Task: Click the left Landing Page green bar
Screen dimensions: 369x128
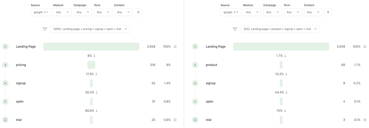Action: click(91, 47)
